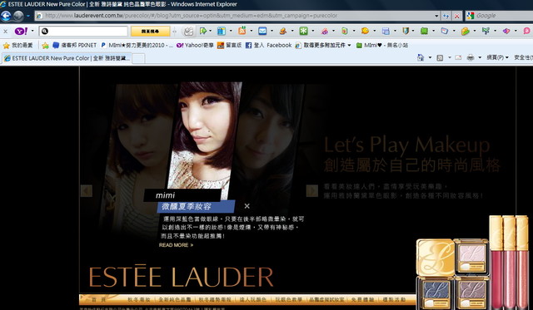The image size is (533, 310).
Task: Click the add to favorites bar star icon
Action: click(45, 45)
